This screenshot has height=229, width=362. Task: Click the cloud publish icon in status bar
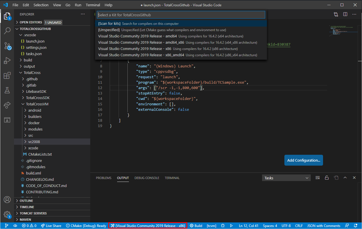[x=15, y=226]
